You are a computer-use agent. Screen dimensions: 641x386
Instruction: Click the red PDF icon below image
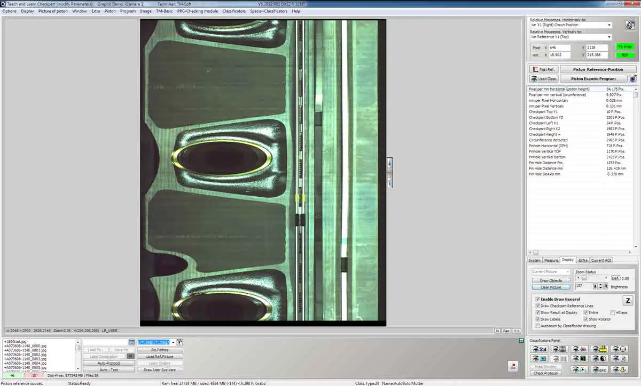(x=513, y=366)
